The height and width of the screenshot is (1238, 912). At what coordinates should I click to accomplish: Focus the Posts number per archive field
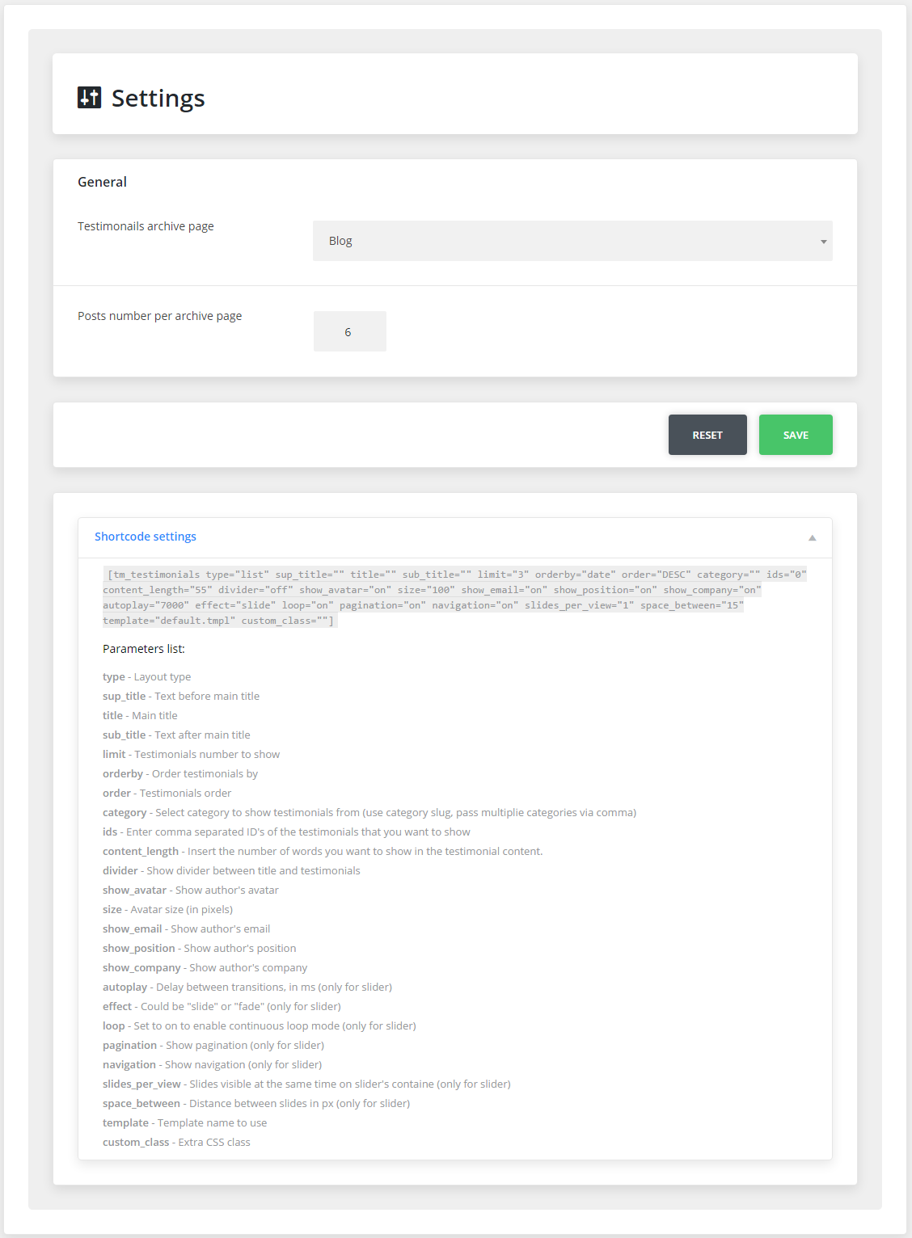(x=349, y=331)
